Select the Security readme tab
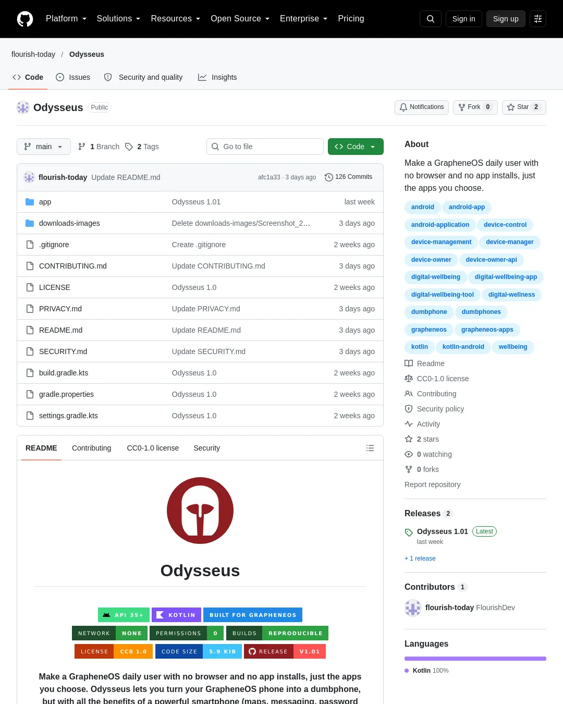This screenshot has height=704, width=563. click(206, 448)
